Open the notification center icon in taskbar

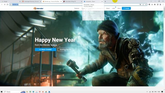pos(162,92)
